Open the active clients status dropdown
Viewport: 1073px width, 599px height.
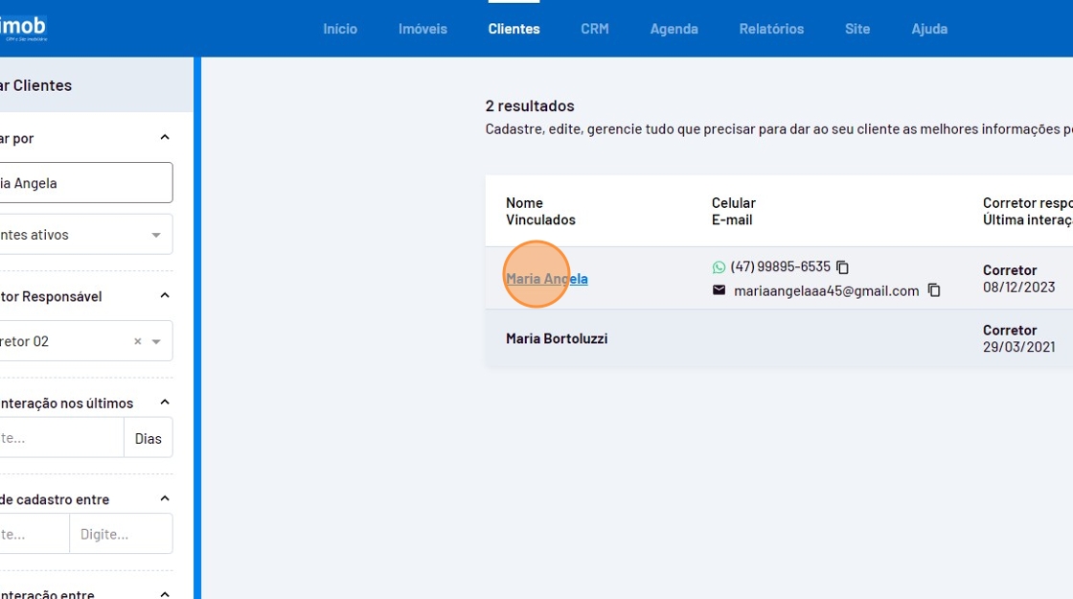156,235
